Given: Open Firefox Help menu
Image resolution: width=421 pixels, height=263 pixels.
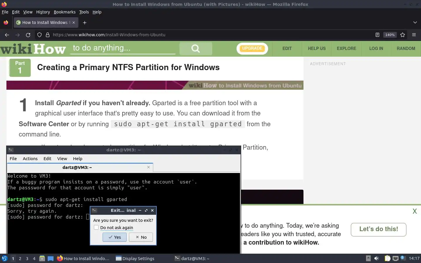Looking at the screenshot, I should point(97,12).
